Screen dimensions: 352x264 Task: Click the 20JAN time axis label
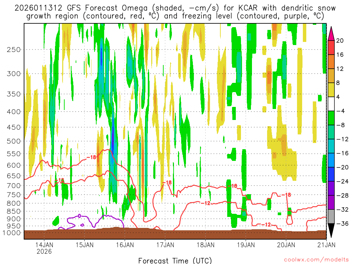(x=286, y=244)
